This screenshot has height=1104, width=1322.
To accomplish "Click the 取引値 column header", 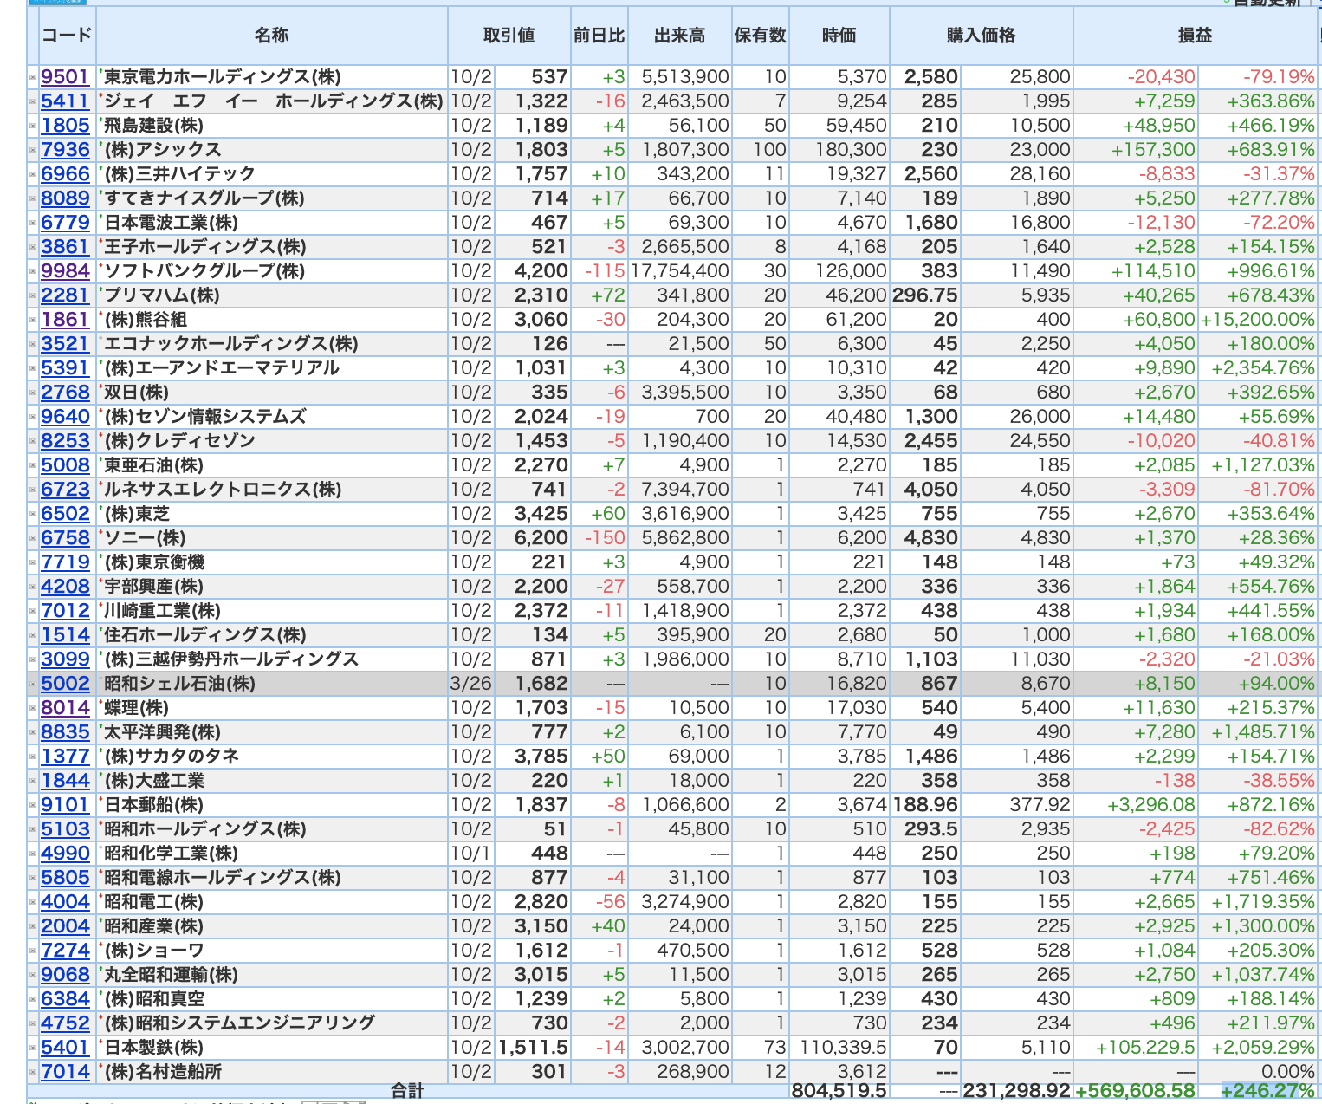I will 509,36.
